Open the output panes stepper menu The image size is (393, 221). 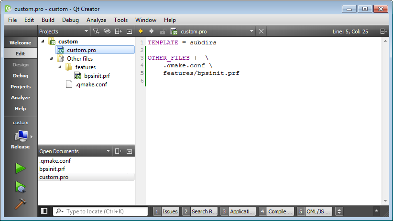coord(339,211)
